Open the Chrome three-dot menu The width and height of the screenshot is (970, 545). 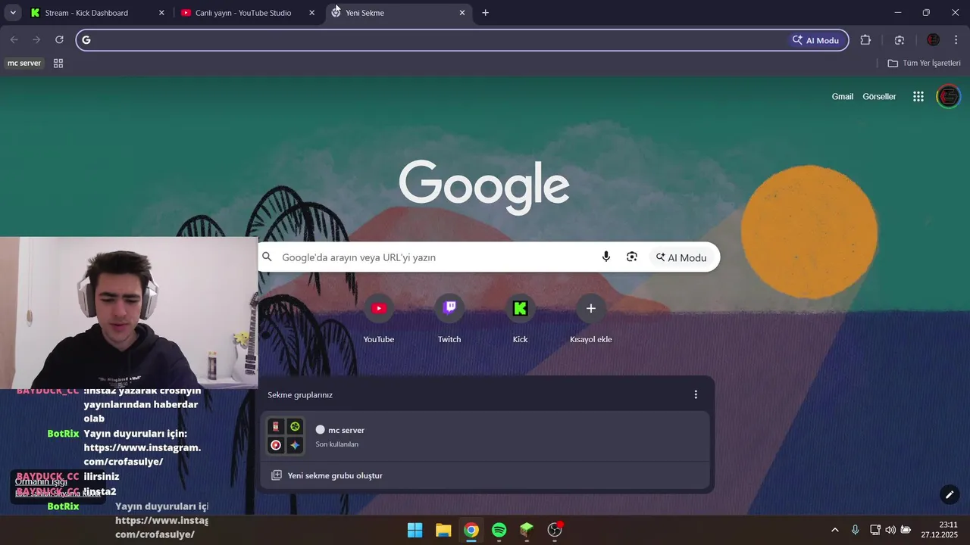point(956,40)
